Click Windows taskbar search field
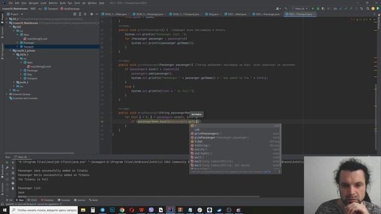381x214 pixels. point(43,210)
